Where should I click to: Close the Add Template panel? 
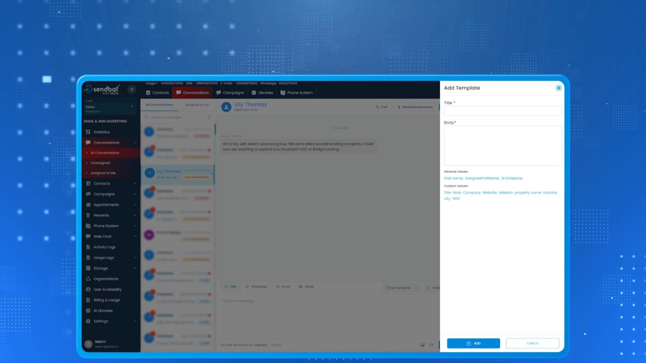[559, 88]
